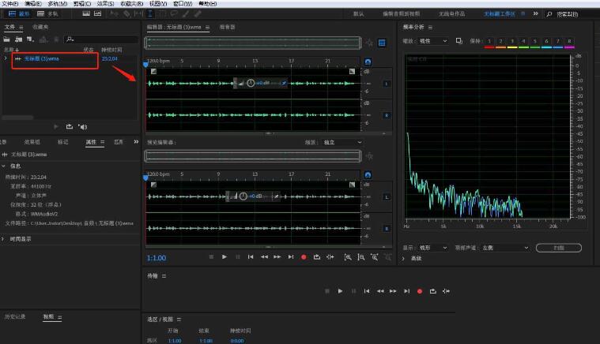Expand the 高级 advanced section
This screenshot has width=600, height=344.
tap(413, 258)
